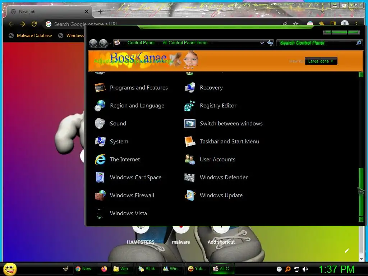Screen dimensions: 368x276
Task: Select the New Tab browser tab
Action: [x=49, y=11]
